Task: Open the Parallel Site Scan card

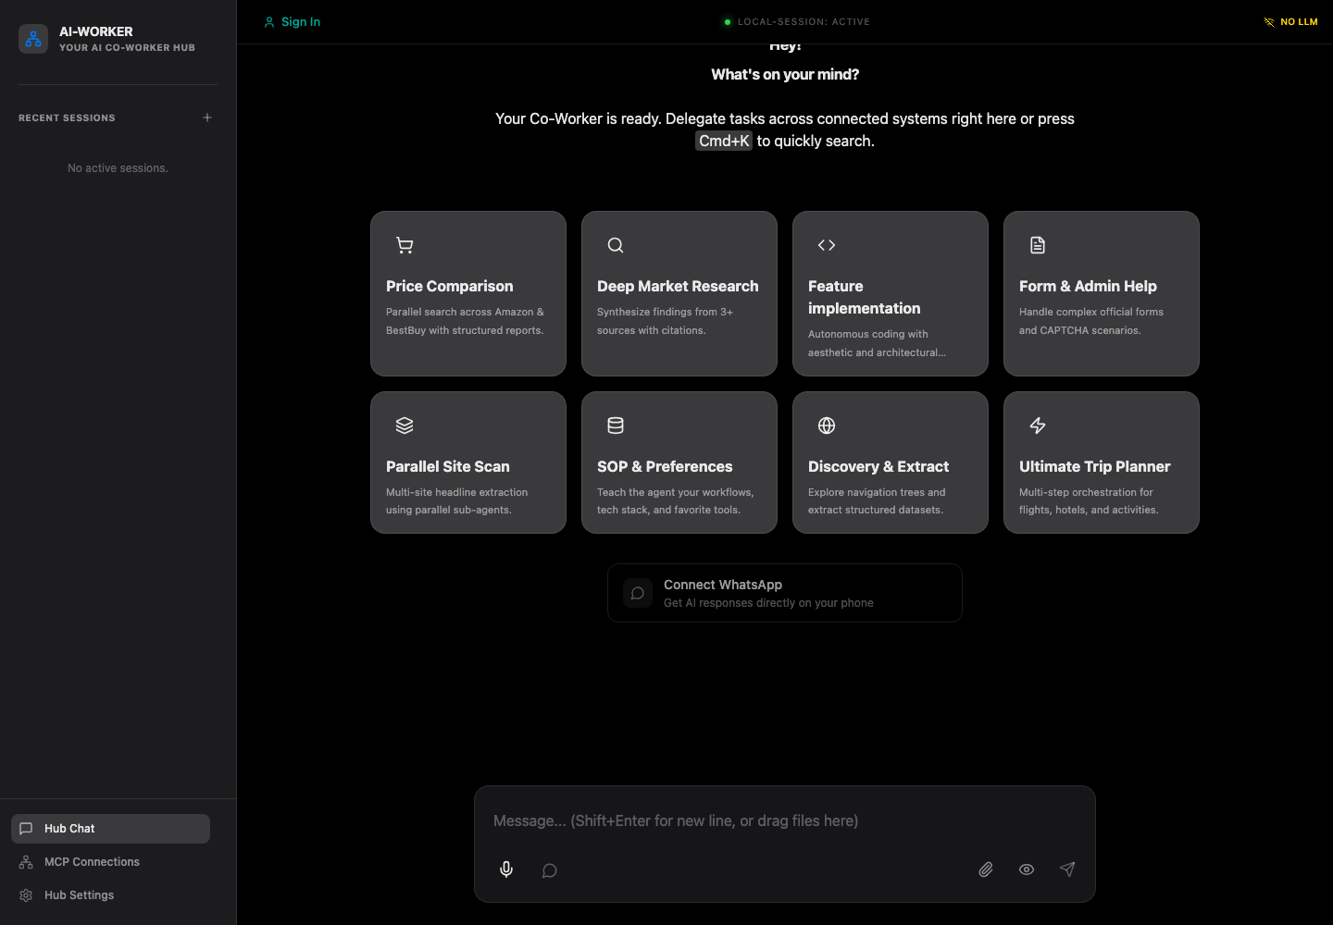Action: point(468,462)
